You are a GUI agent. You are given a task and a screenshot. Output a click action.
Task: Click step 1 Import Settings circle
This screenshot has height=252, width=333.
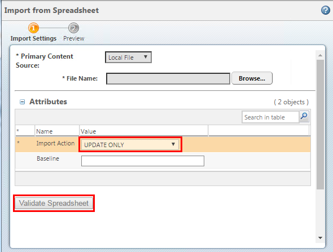(33, 28)
